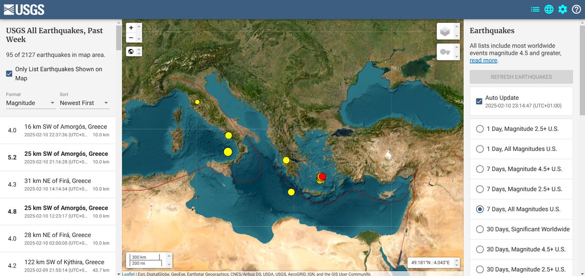Click the yellow marker southwest of Kýthira

pyautogui.click(x=291, y=192)
